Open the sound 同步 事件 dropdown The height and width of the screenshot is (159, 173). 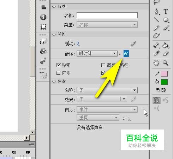point(107,110)
